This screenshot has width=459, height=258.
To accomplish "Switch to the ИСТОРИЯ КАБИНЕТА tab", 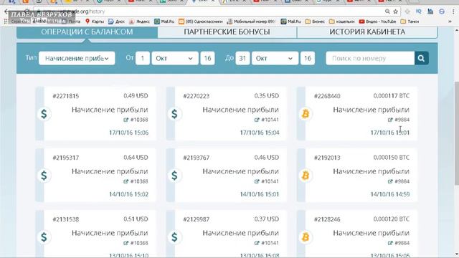I will (x=367, y=32).
